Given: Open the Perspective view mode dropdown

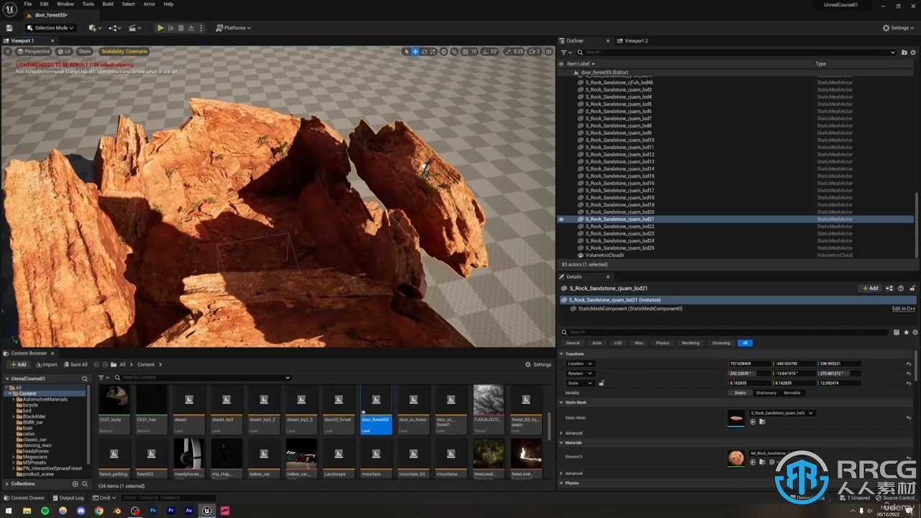Looking at the screenshot, I should pos(34,51).
